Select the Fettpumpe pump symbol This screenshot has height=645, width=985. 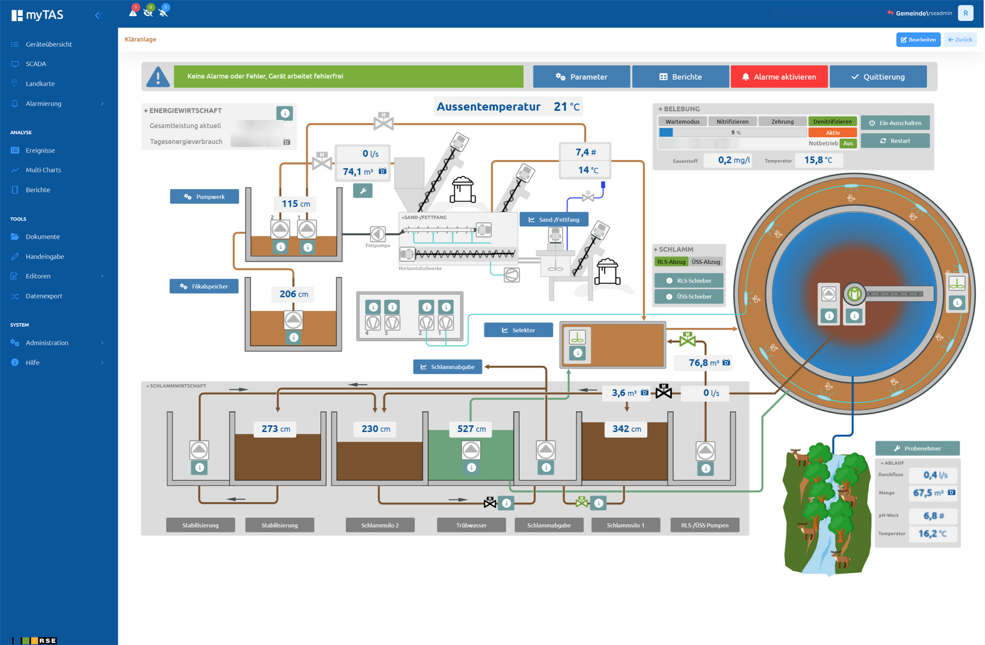[x=377, y=234]
